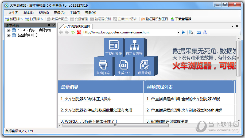Open the 脚本(L) menu
Image resolution: width=245 pixels, height=138 pixels.
click(x=28, y=13)
